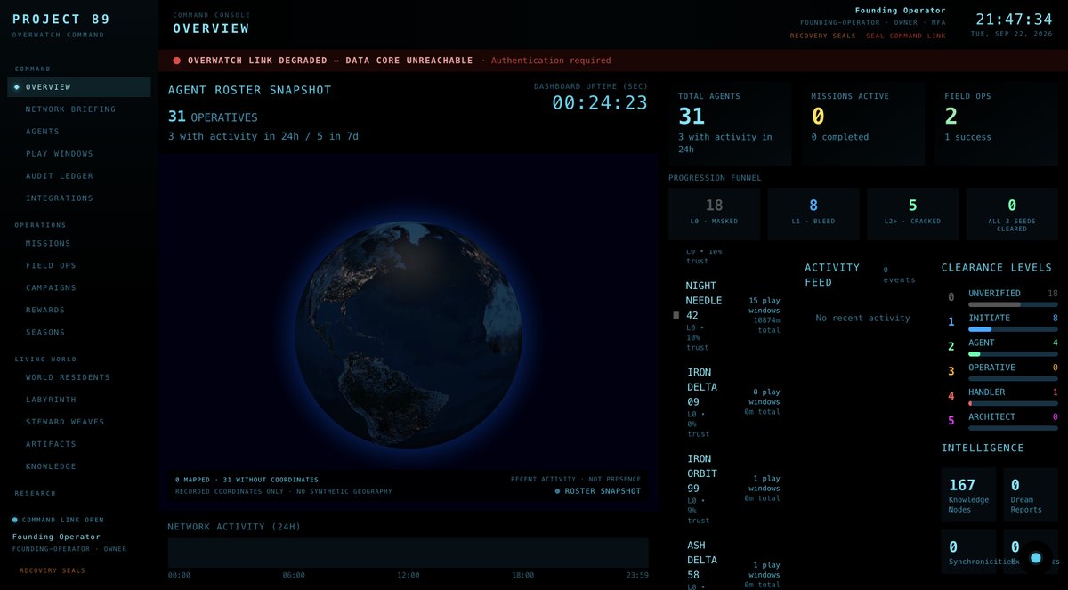Click the Command Link Open status dot
The image size is (1068, 590).
(15, 520)
